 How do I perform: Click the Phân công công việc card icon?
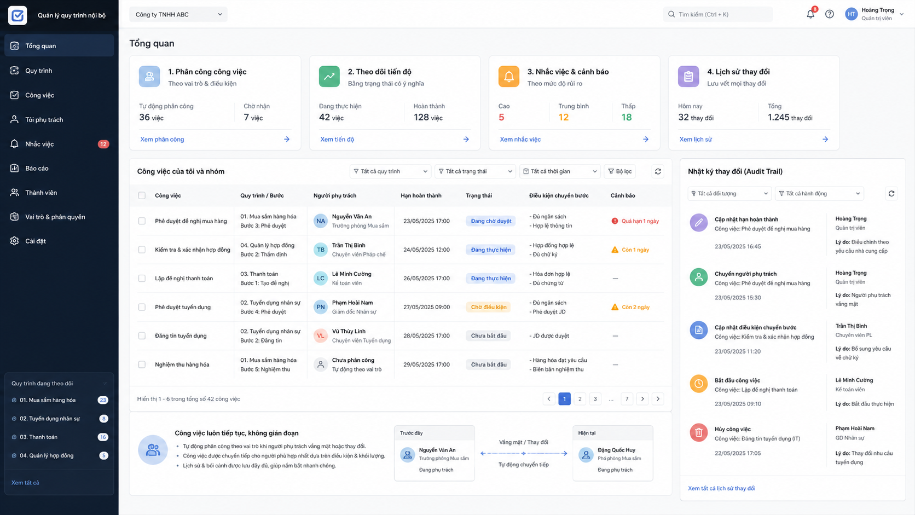149,77
